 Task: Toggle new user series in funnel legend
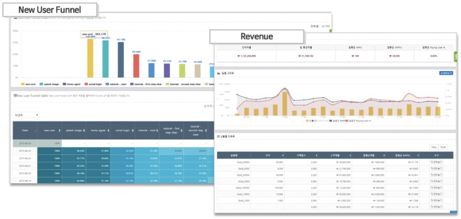[x=28, y=84]
